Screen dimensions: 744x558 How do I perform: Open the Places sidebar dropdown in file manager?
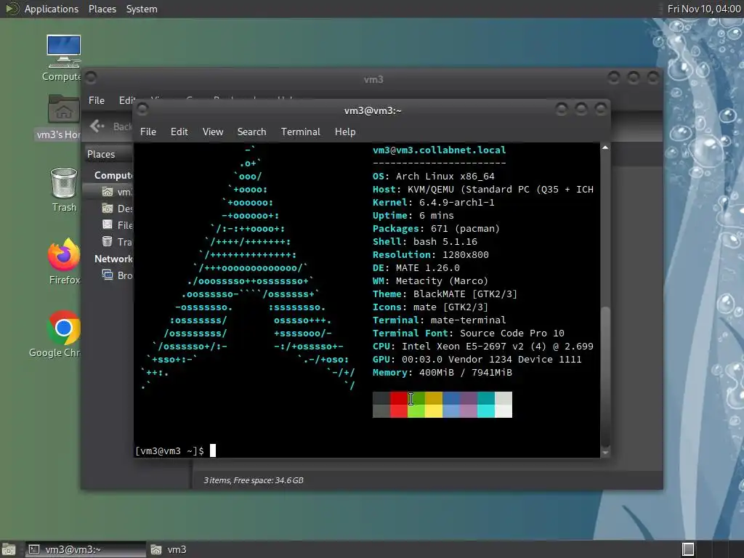(x=109, y=154)
